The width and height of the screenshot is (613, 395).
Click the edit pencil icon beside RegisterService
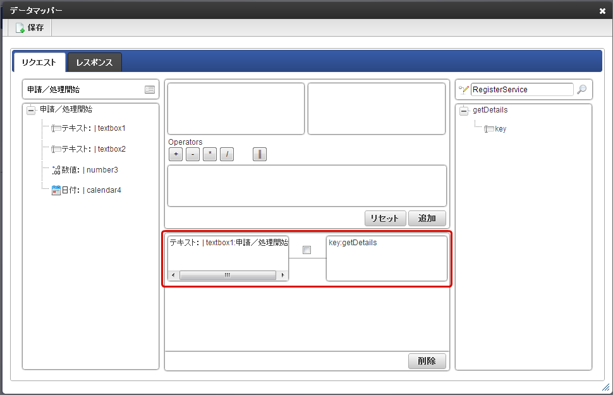[464, 90]
